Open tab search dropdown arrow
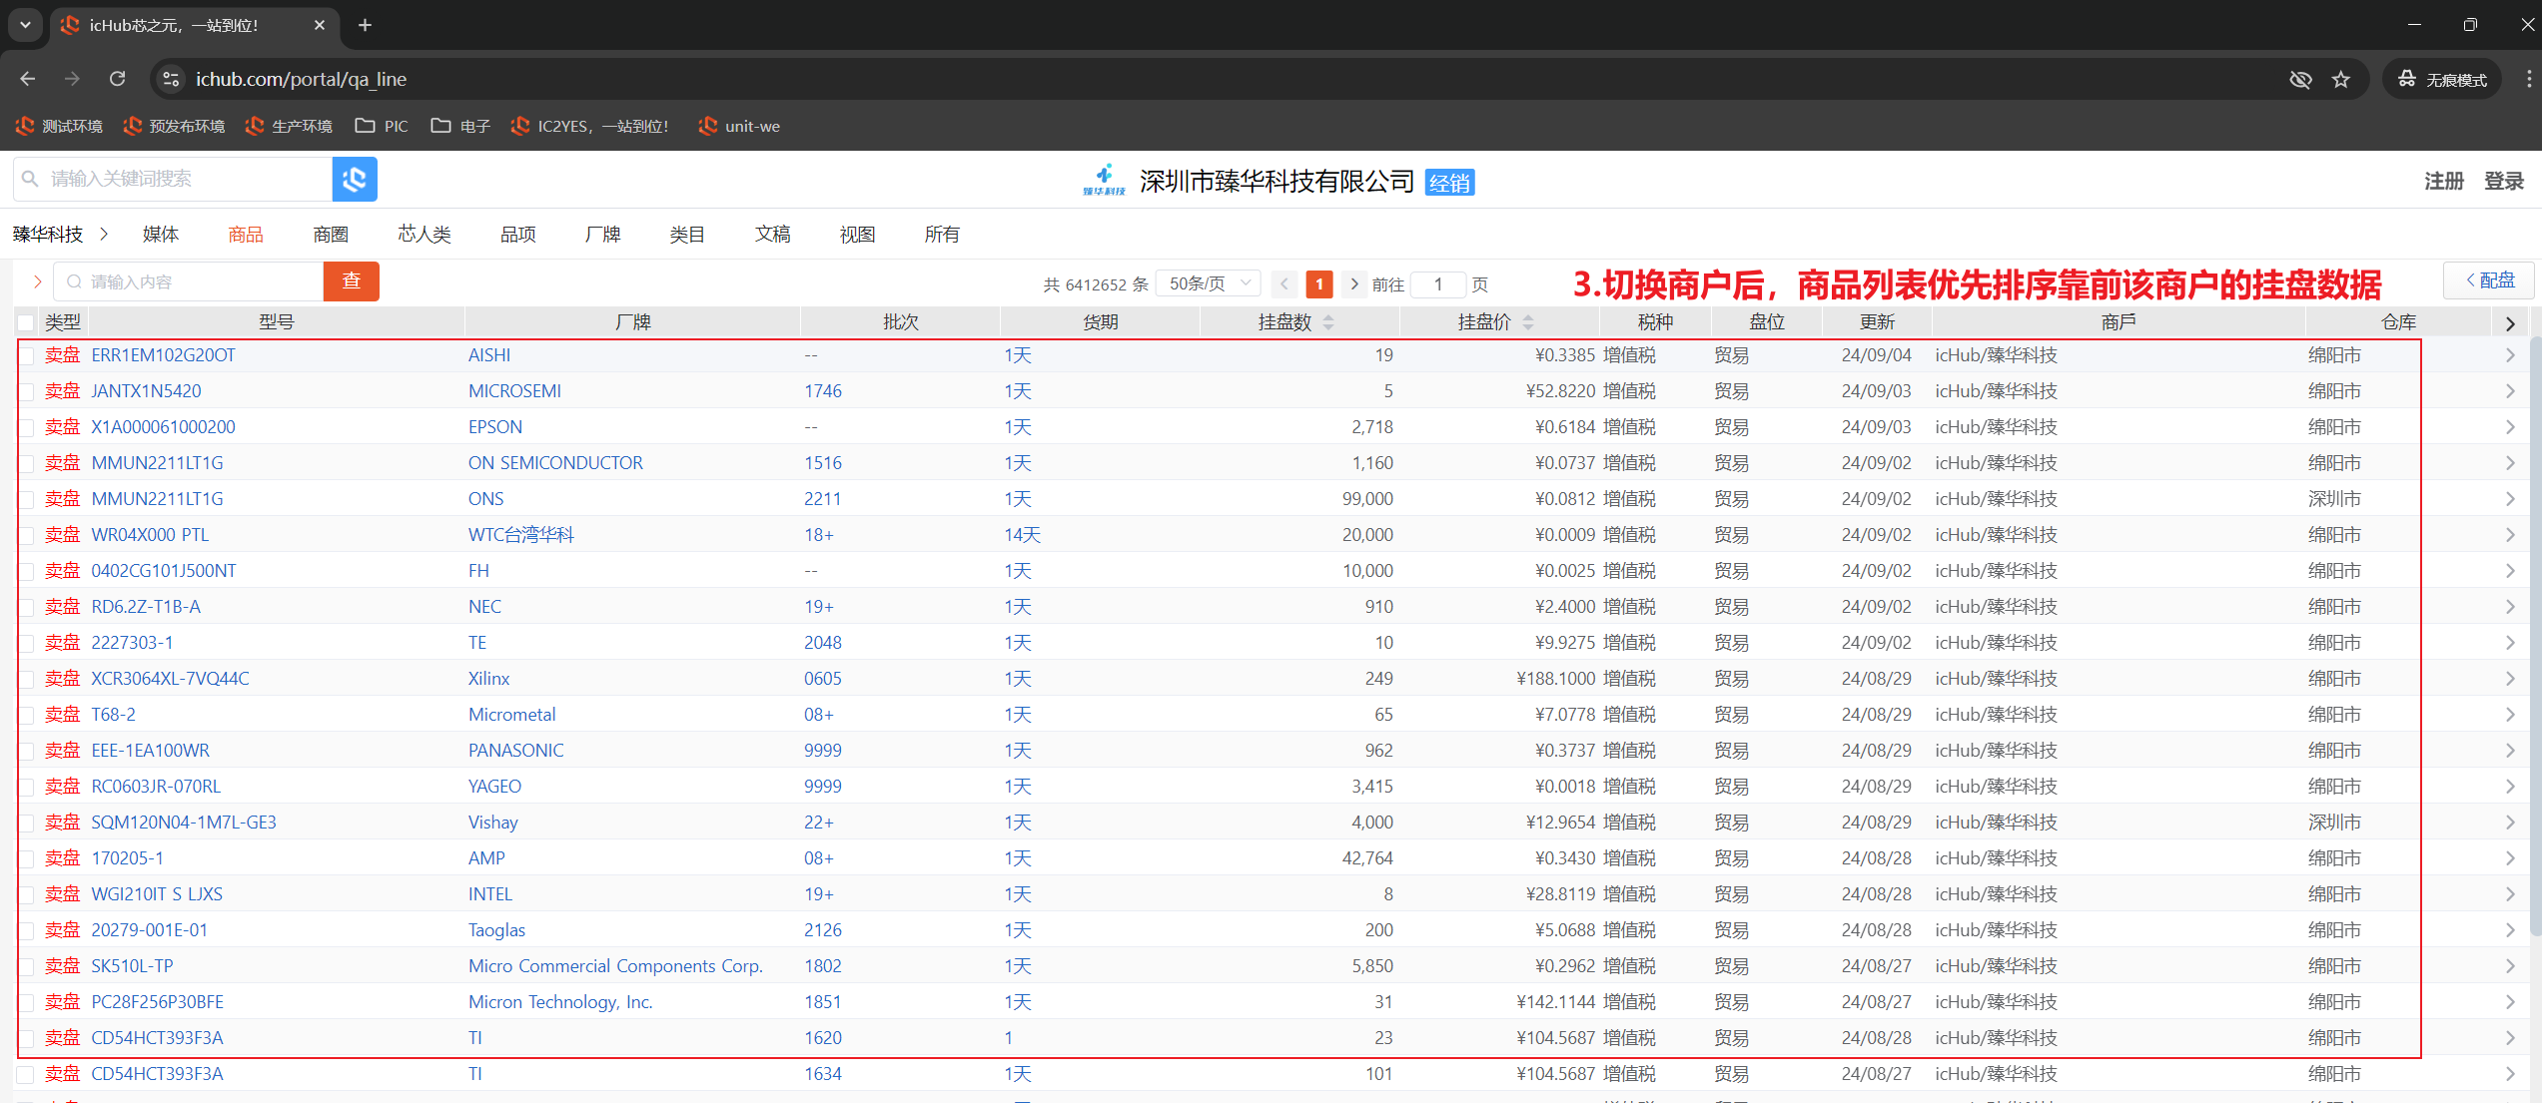 click(25, 25)
